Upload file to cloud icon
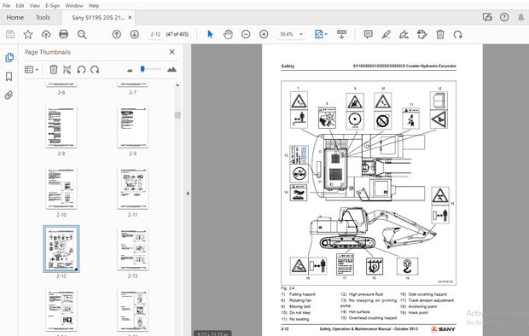The width and height of the screenshot is (529, 336). click(46, 34)
